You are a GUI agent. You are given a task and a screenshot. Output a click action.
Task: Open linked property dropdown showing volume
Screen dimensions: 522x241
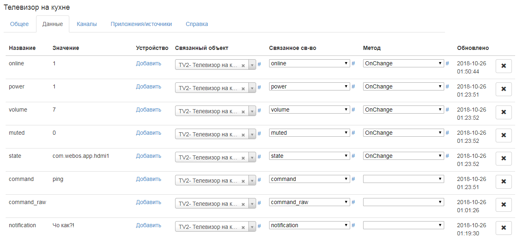(309, 110)
